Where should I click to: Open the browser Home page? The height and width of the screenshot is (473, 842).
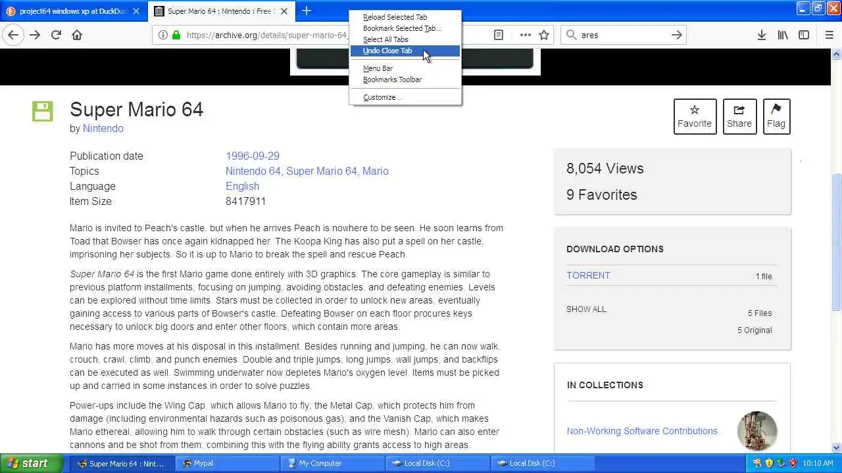point(77,35)
